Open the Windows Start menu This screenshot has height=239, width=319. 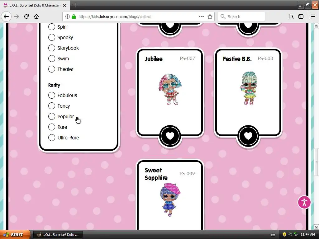pos(15,234)
